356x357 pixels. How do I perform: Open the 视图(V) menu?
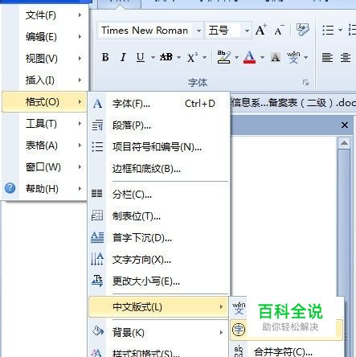tap(44, 59)
